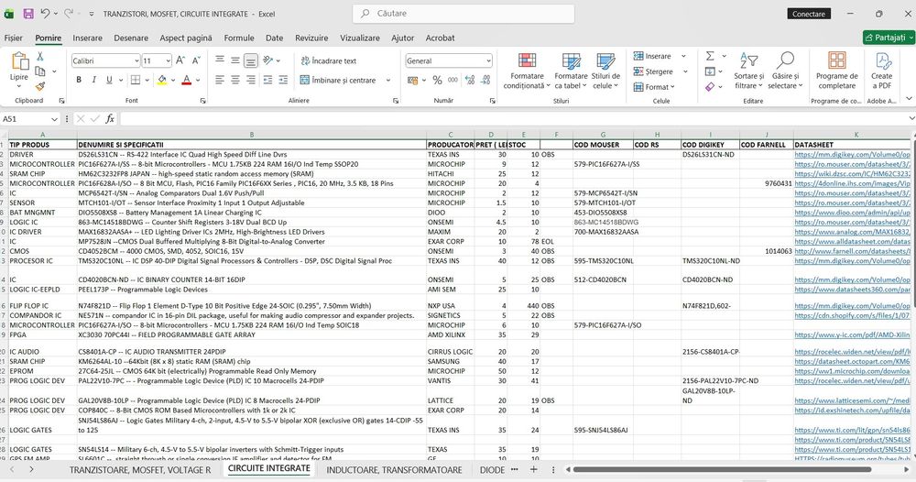Viewport: 916px width, 482px height.
Task: Switch to the Date ribbon tab
Action: click(274, 38)
